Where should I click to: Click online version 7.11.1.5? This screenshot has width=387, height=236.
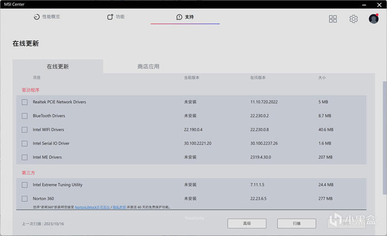coord(257,185)
